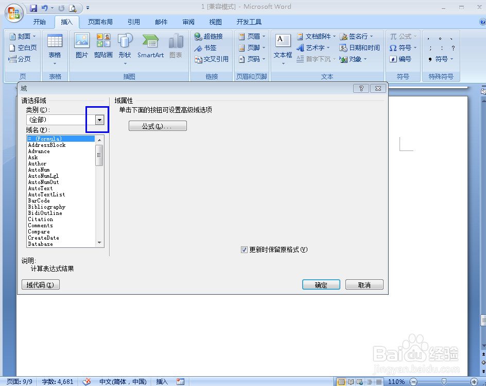Insert a cover page (封面)
Image resolution: width=486 pixels, height=386 pixels.
pyautogui.click(x=23, y=36)
